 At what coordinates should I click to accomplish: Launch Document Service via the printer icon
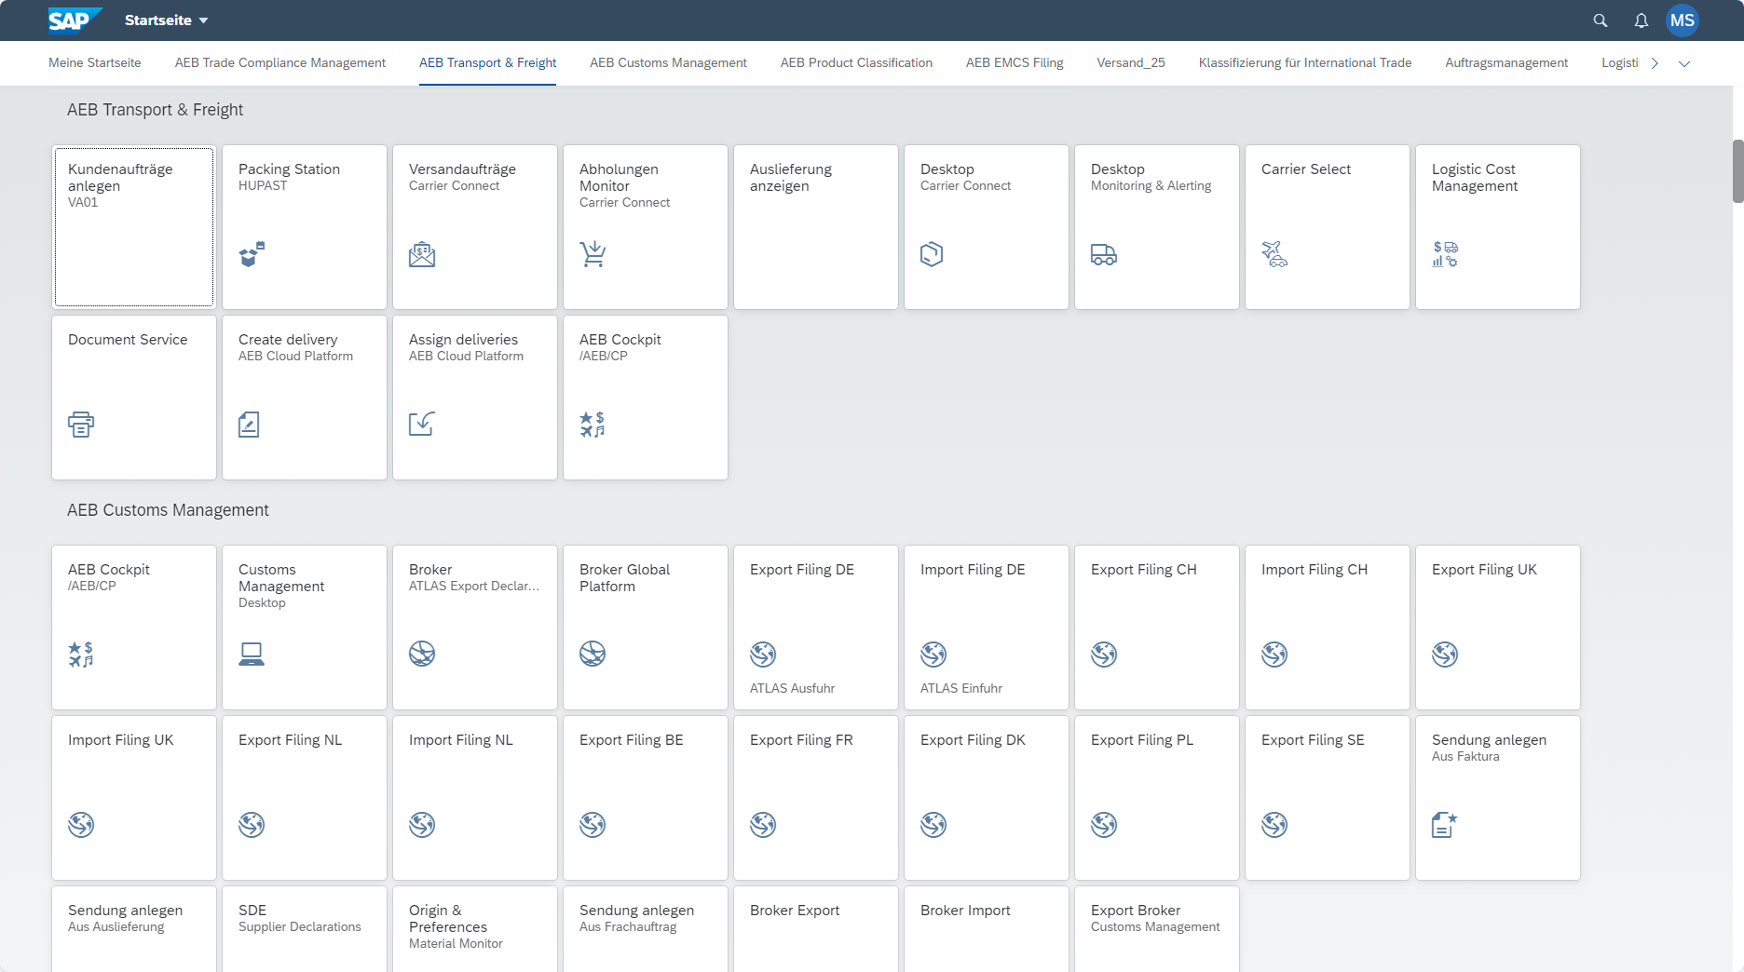click(81, 425)
